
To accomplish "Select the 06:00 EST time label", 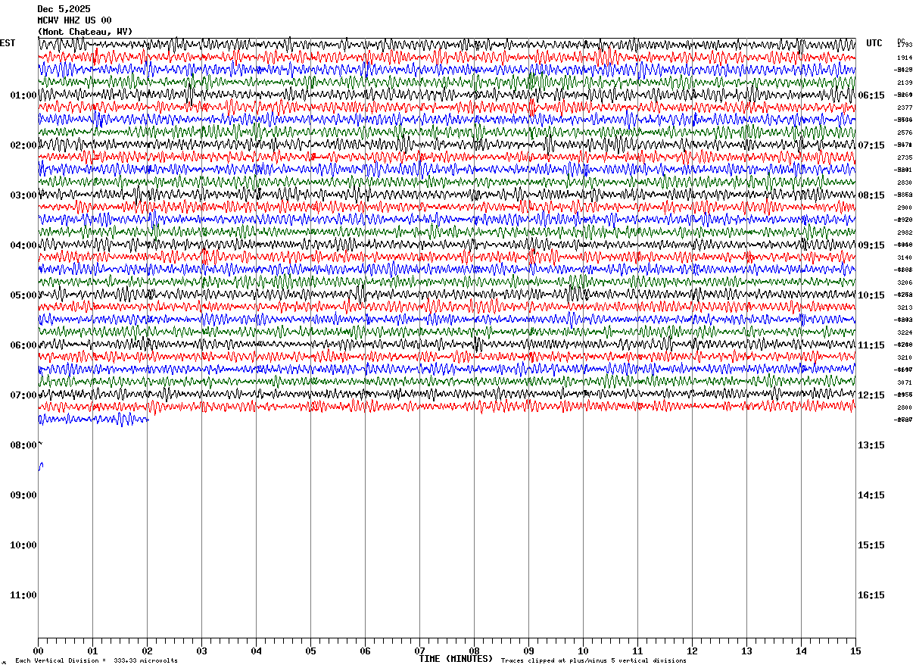I will pyautogui.click(x=23, y=345).
